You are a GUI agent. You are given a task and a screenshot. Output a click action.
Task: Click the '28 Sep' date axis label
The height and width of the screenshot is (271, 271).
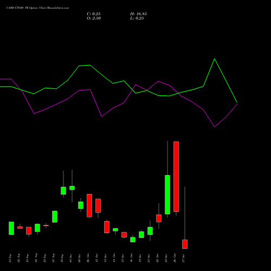(54, 258)
